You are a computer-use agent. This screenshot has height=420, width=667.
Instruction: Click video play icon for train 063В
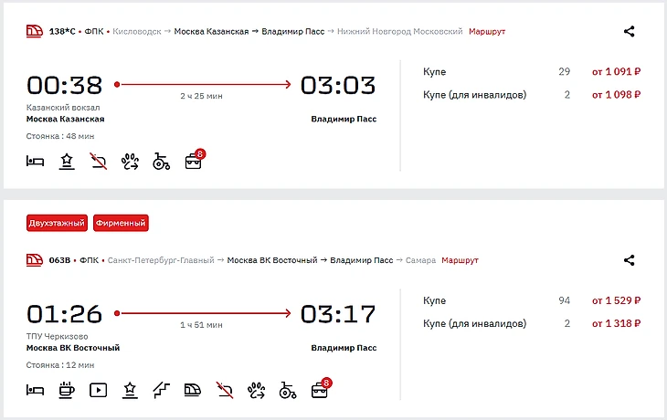tap(98, 390)
